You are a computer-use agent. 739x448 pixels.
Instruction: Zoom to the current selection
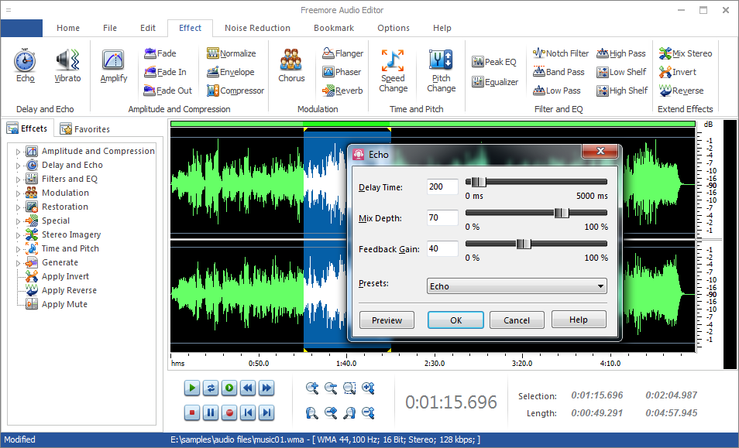click(349, 388)
